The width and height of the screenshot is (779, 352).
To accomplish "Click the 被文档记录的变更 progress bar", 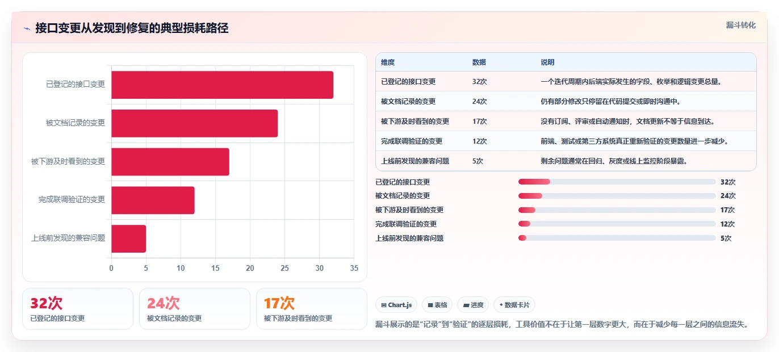I will pos(617,196).
